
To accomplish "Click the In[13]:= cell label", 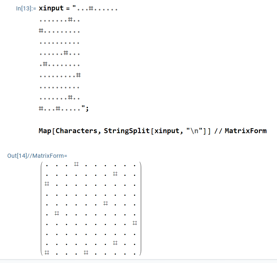I will point(26,8).
